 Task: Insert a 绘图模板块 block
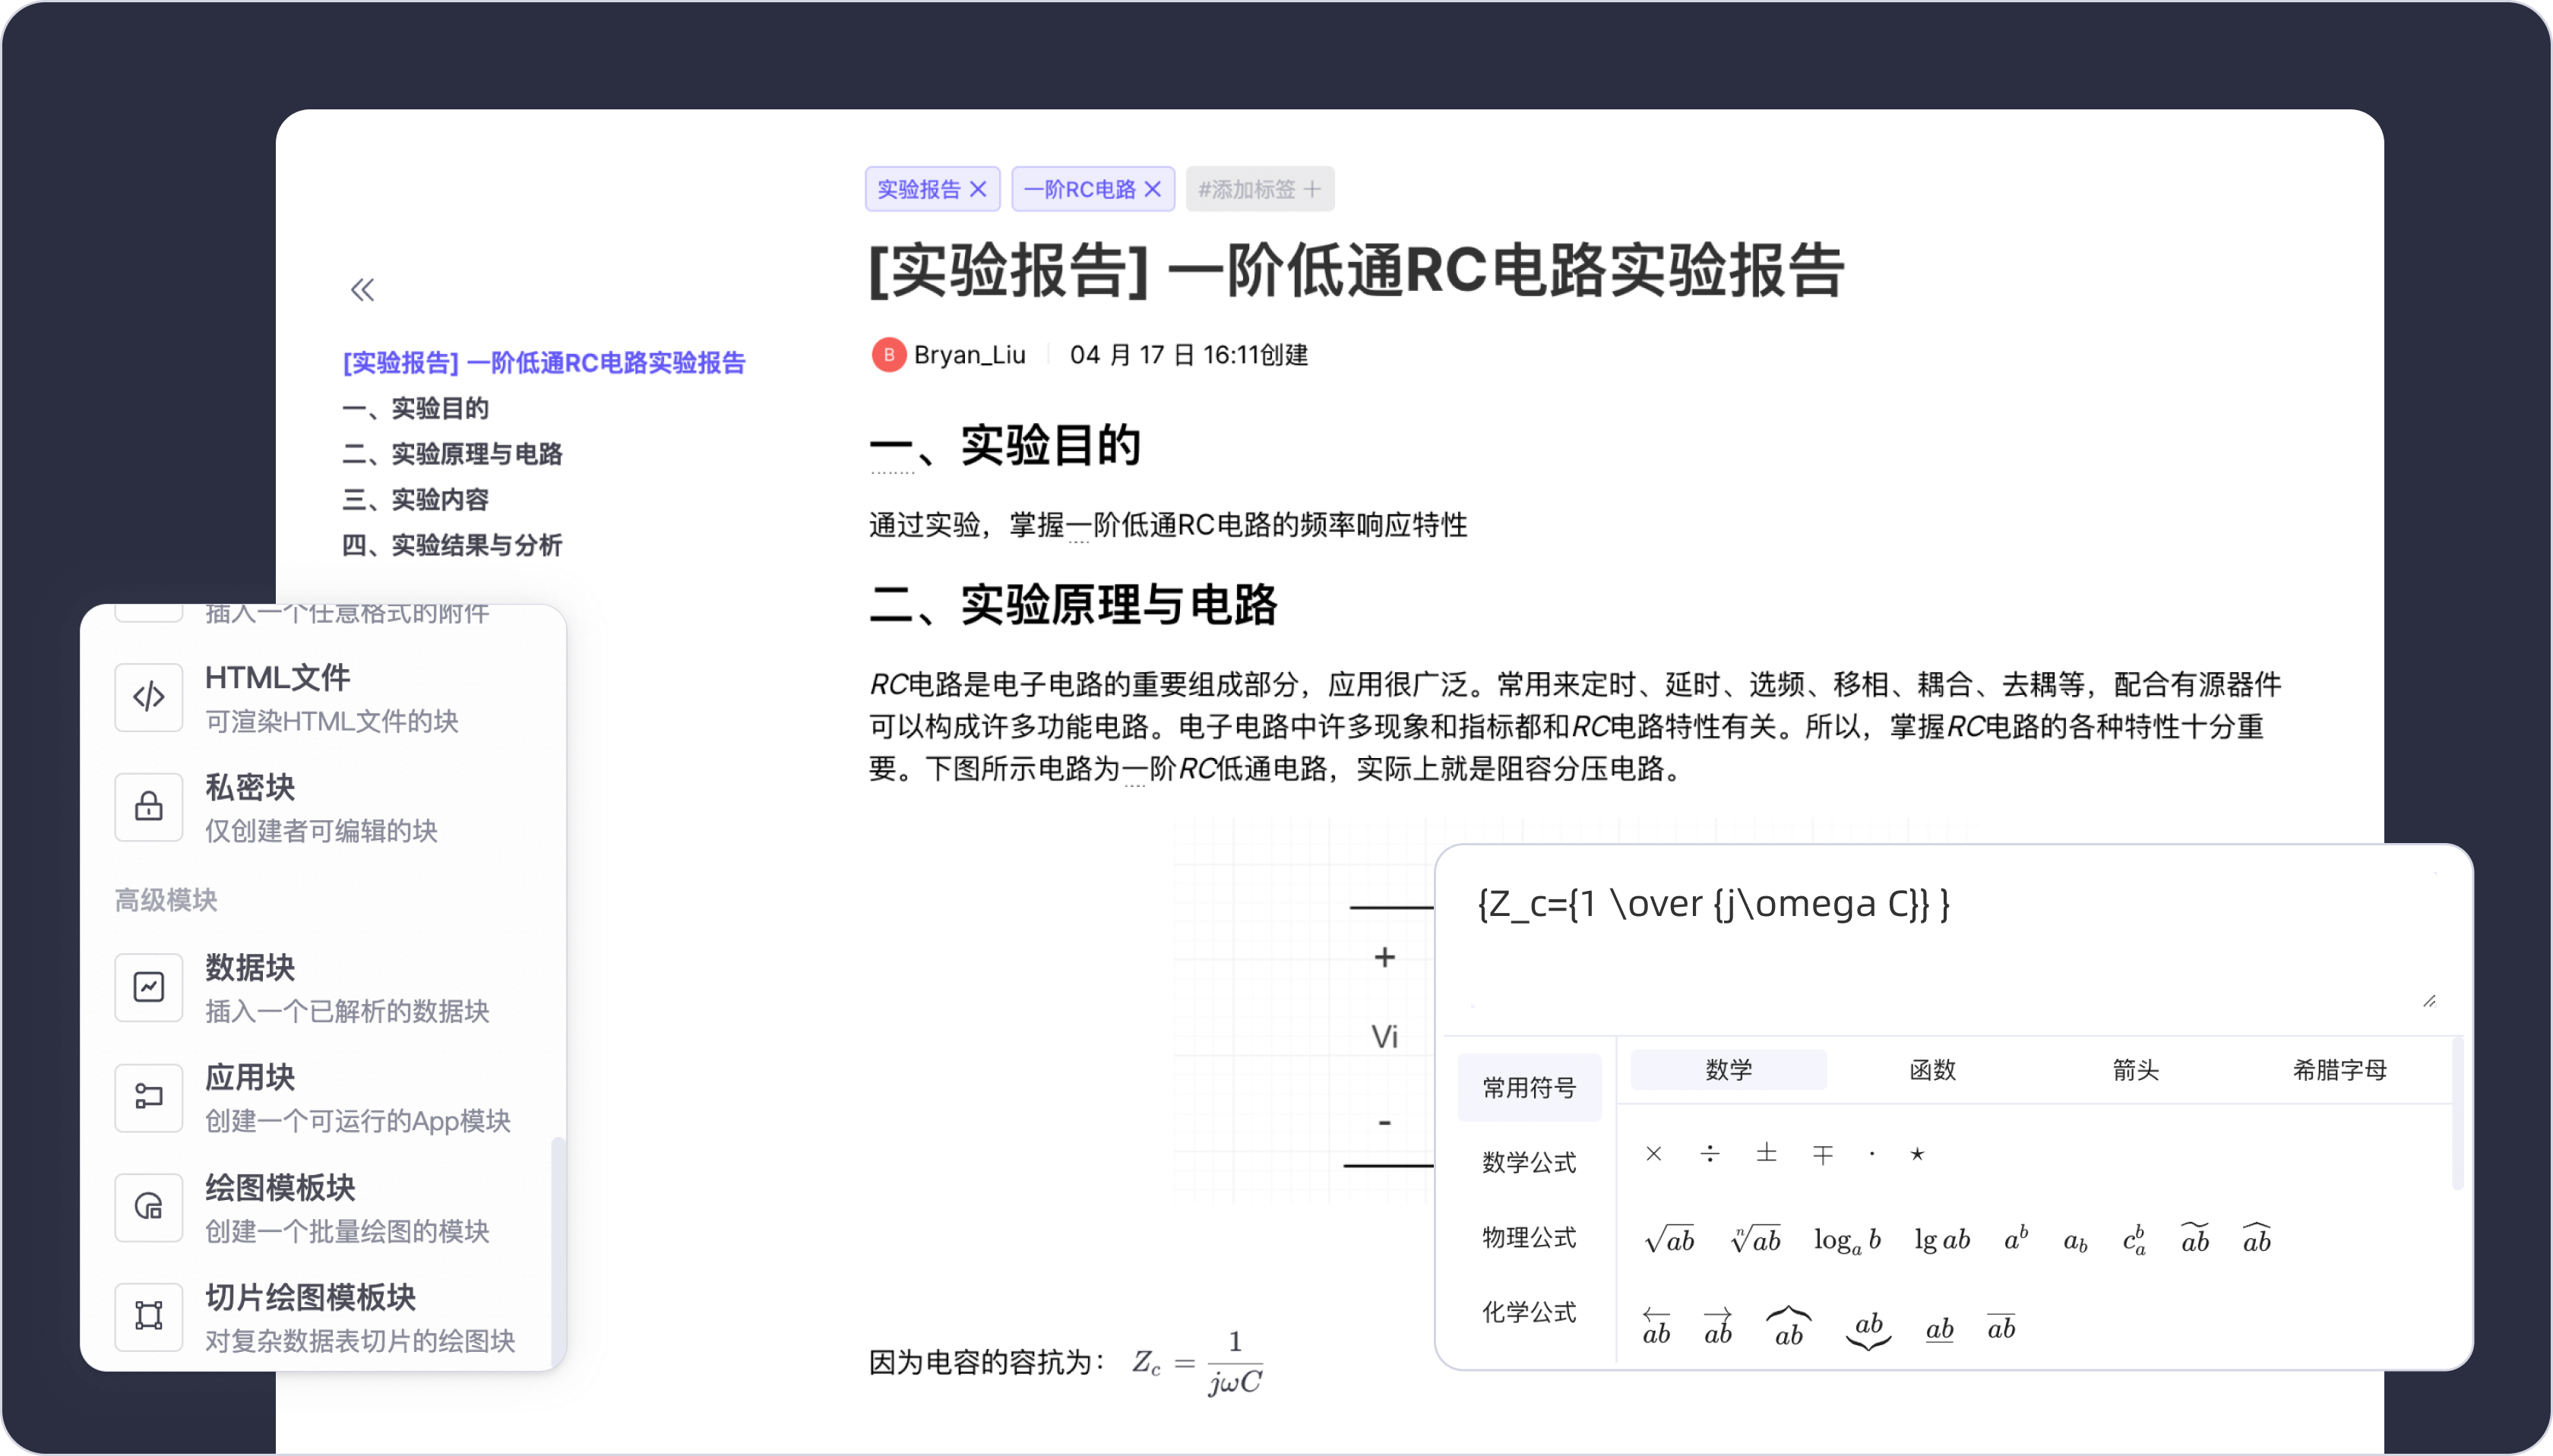323,1207
